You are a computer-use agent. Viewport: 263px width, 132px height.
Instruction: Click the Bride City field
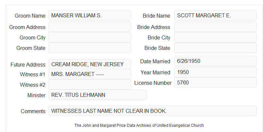point(215,37)
